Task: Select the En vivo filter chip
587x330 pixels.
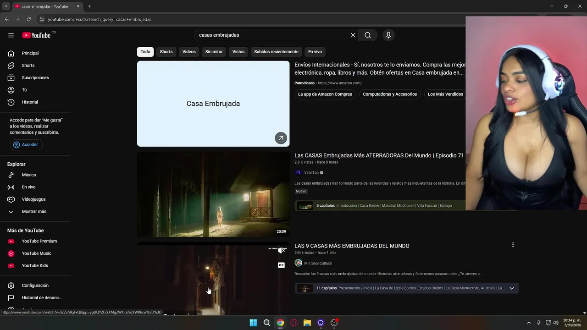Action: (315, 52)
